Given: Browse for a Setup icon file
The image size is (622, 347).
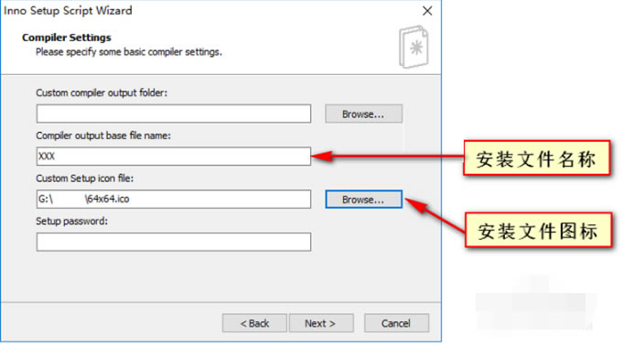Looking at the screenshot, I should (364, 200).
